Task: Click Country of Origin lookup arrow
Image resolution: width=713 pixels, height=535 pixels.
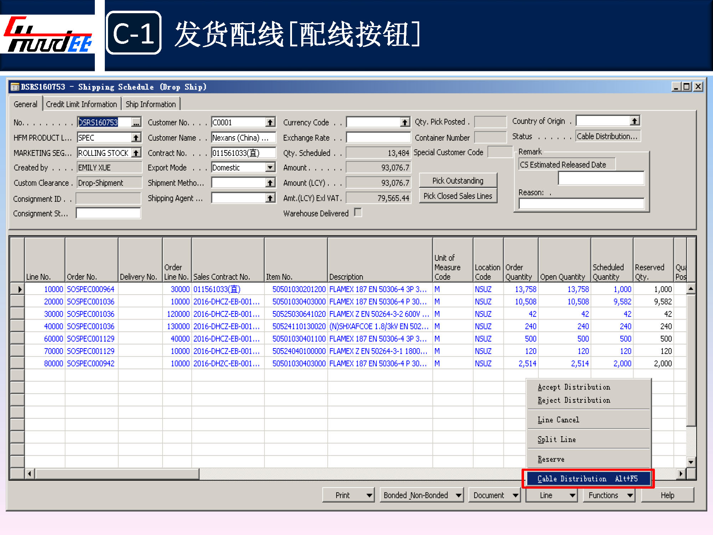Action: click(x=635, y=121)
